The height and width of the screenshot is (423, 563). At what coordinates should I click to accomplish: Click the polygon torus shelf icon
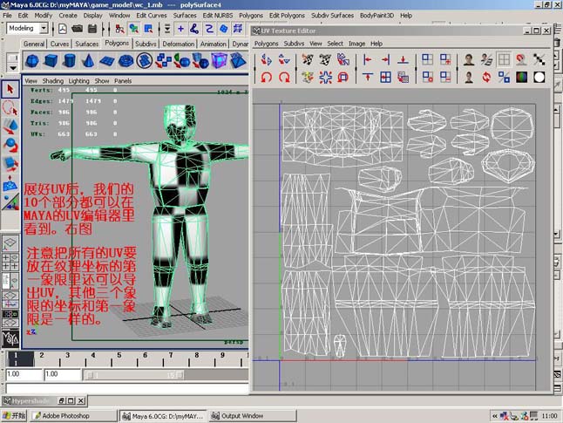[125, 61]
